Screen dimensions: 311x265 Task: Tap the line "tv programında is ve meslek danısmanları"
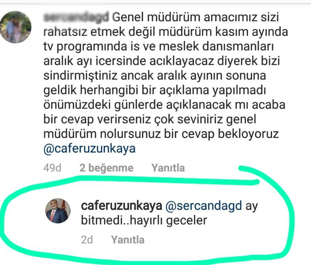pyautogui.click(x=158, y=47)
